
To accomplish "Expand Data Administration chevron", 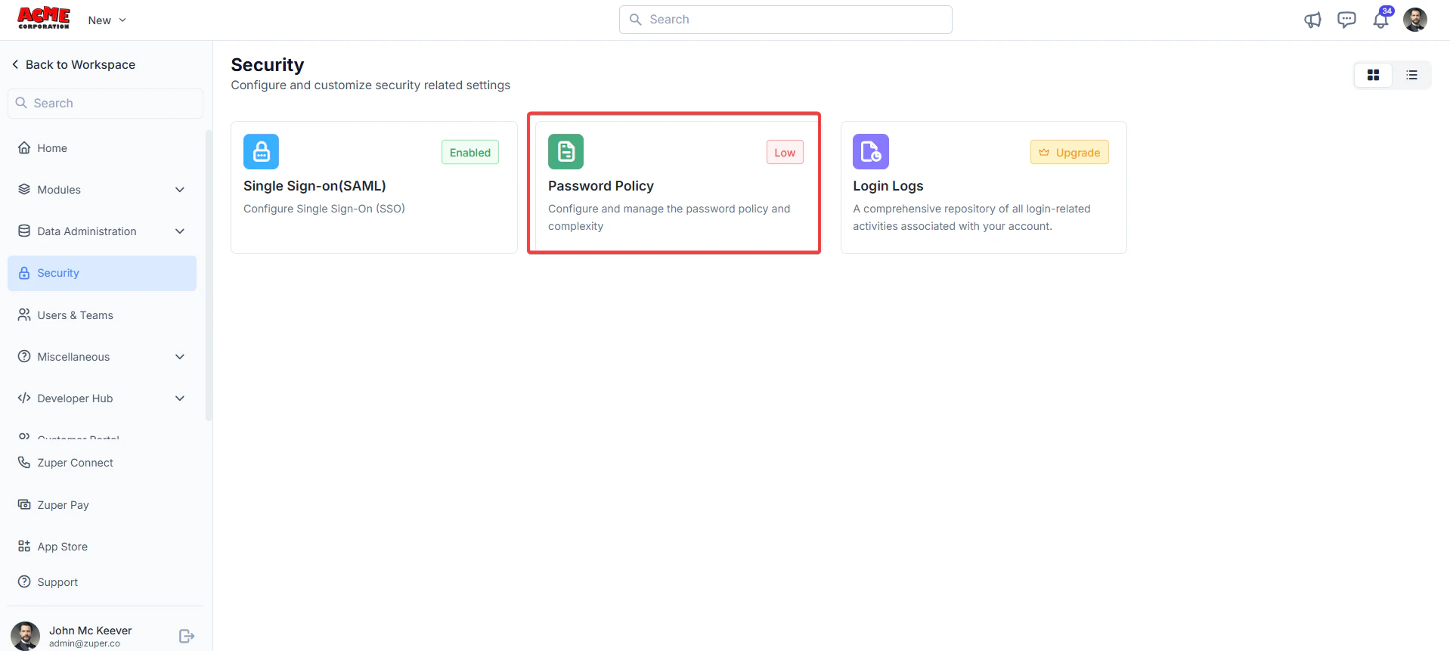I will (x=180, y=231).
